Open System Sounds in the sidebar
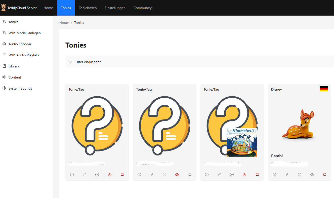This screenshot has width=334, height=198. [20, 88]
